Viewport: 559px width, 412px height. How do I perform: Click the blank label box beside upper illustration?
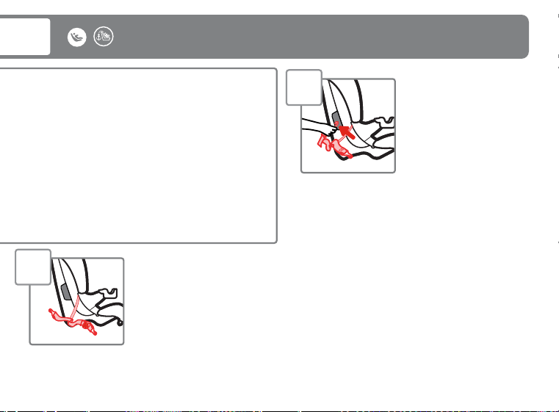pos(304,87)
